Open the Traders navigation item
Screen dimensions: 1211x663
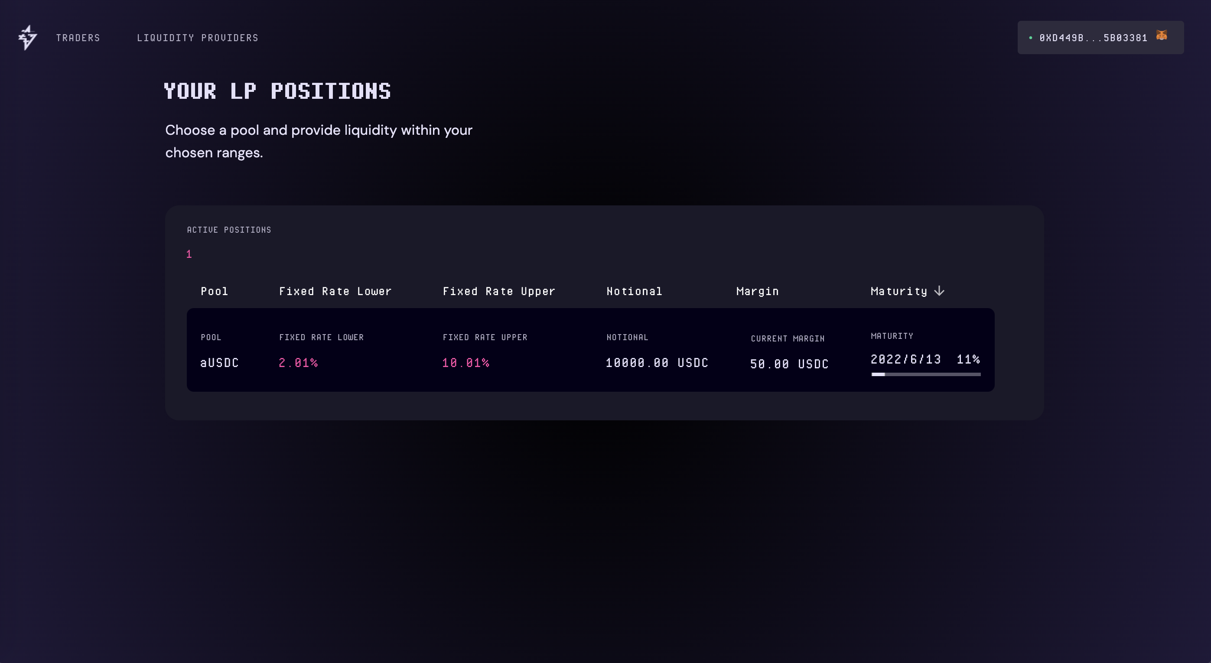click(78, 38)
